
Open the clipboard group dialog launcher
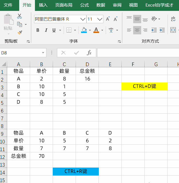click(x=28, y=42)
